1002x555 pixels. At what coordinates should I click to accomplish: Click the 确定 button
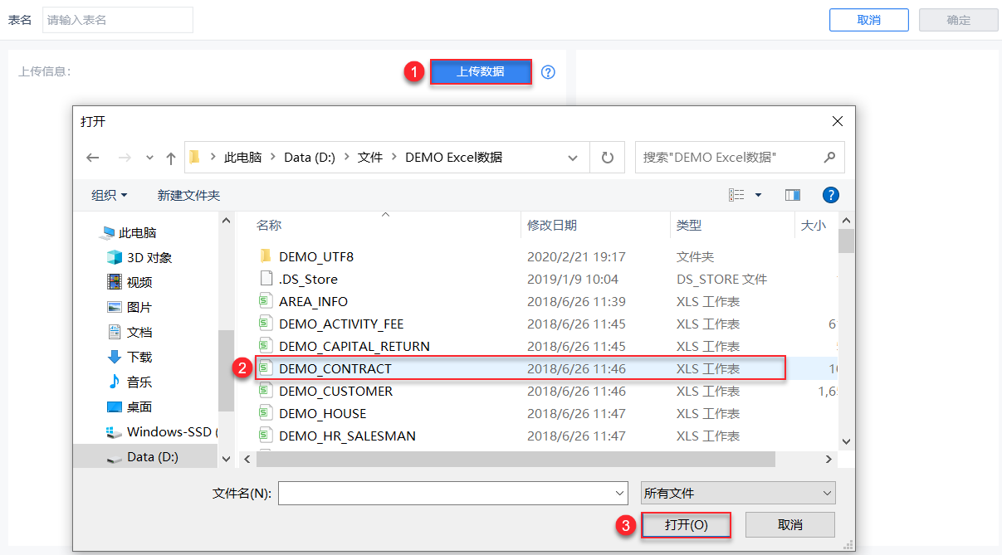[x=959, y=20]
